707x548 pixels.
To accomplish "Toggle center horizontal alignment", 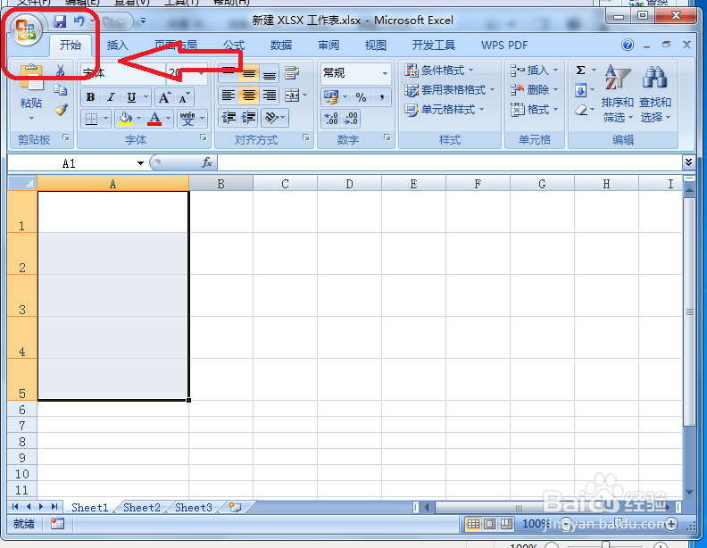I will click(x=249, y=95).
